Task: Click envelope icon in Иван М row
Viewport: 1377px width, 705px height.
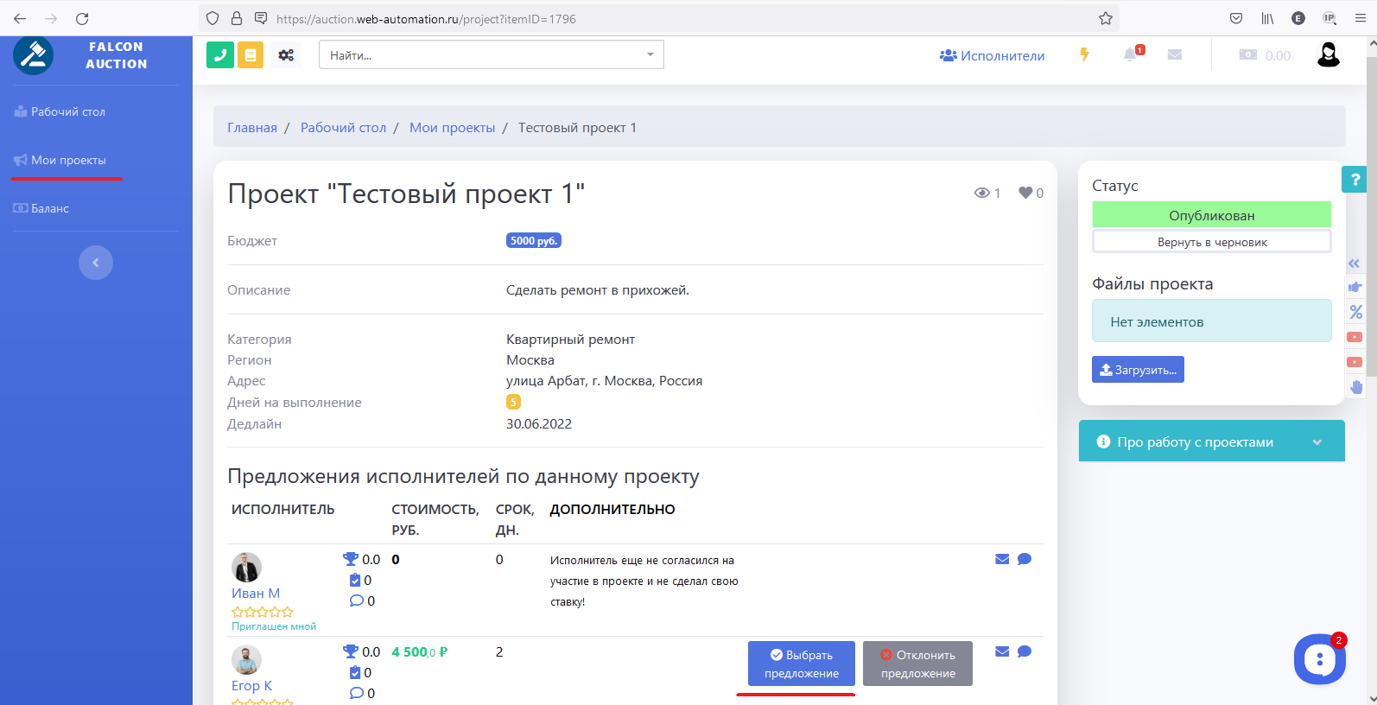Action: [x=1002, y=559]
